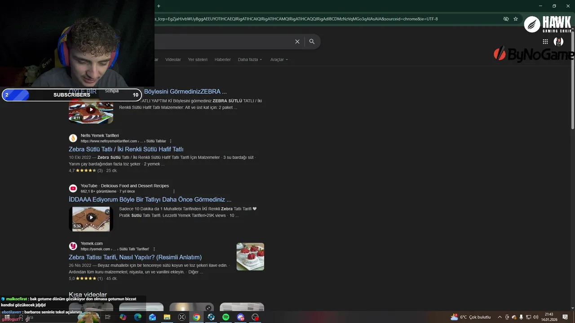Open the purple app with 9+ notification badge on taskbar
Viewport: 575px width, 323px height.
(241, 317)
